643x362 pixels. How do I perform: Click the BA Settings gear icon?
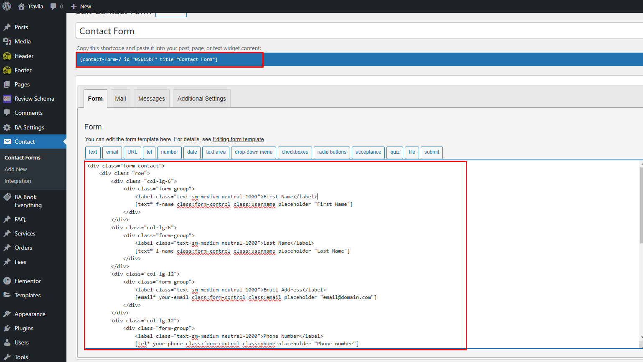point(7,127)
